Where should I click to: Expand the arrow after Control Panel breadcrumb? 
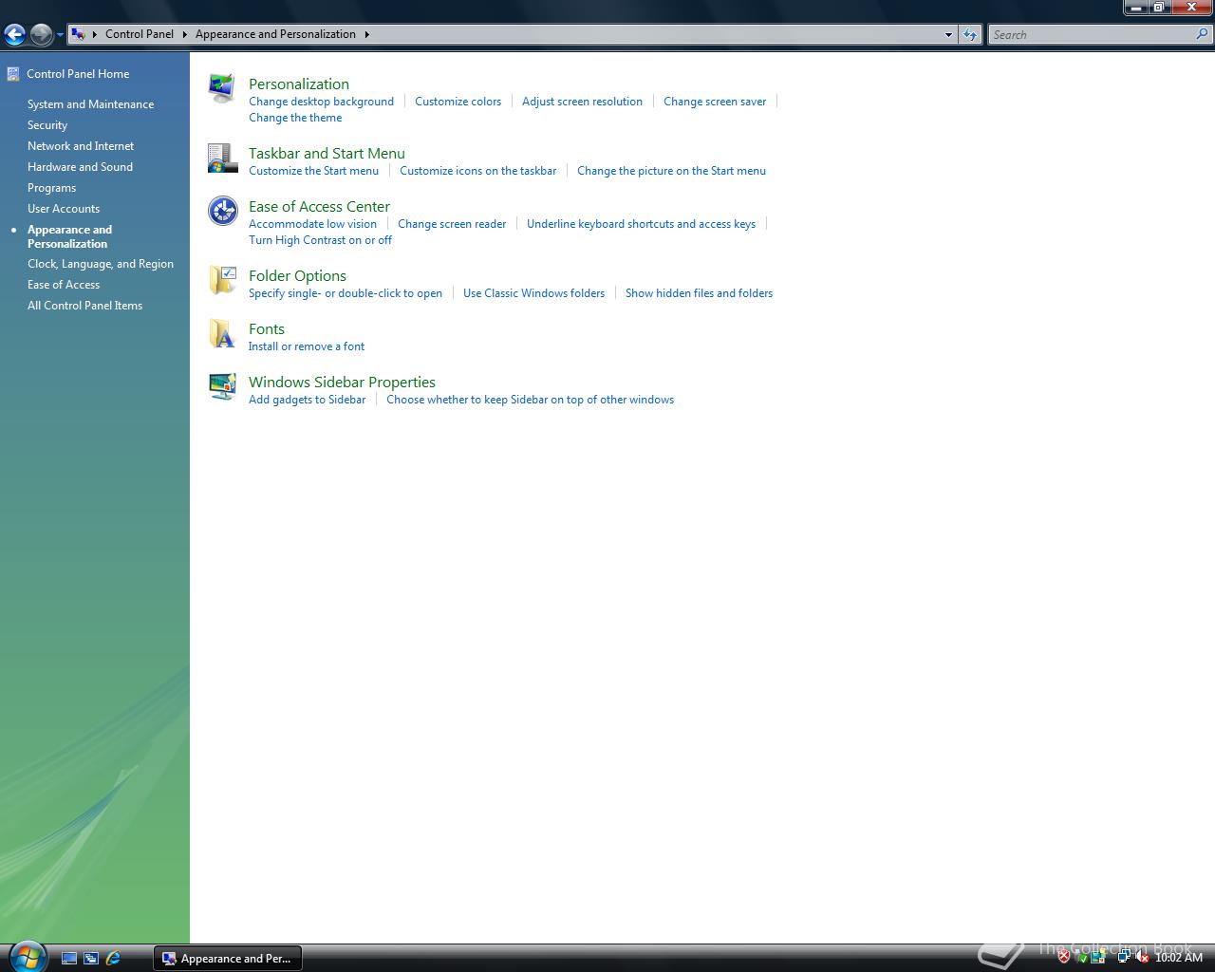click(x=185, y=34)
